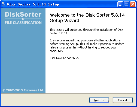The image size is (137, 107).
Task: Click the 'It is recommended that you close' paragraph
Action: click(87, 45)
